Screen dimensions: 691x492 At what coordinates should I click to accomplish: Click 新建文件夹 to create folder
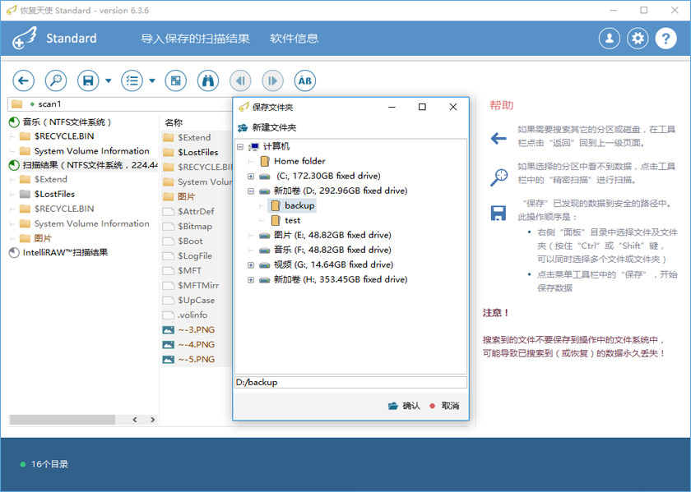(267, 127)
